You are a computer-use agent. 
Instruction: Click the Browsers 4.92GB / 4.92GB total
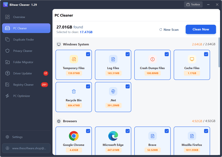click(x=203, y=121)
